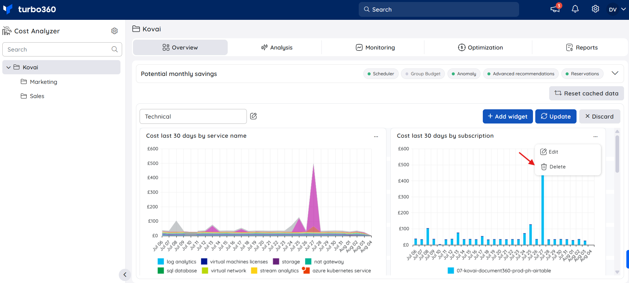Click the scrollbar down arrow

pos(617,272)
